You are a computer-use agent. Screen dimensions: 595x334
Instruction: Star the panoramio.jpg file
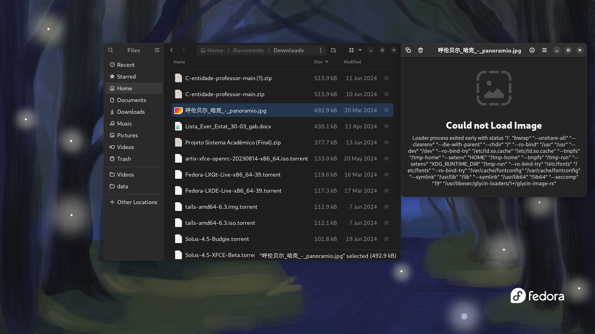386,110
